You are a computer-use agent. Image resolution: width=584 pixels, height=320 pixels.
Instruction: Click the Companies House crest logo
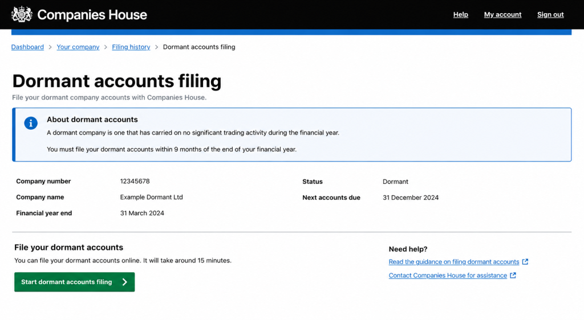click(22, 14)
